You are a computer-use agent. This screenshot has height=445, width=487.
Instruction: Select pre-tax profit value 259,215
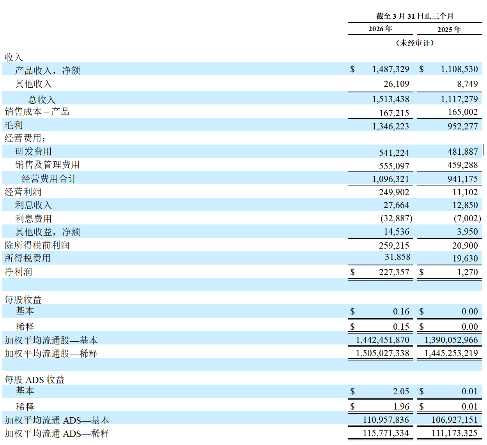(394, 246)
